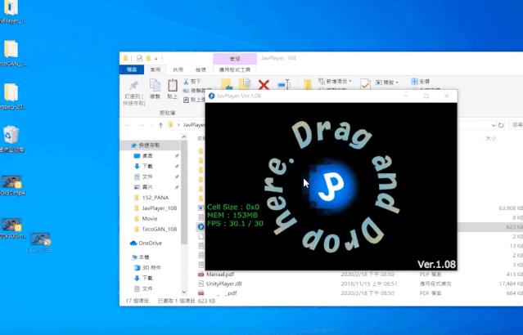Open TecoGAN_108 folder in navigation pane

pyautogui.click(x=156, y=229)
